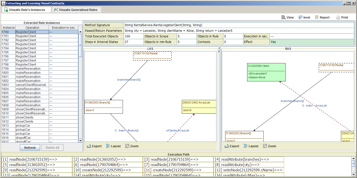
Task: Zoom the LHS graph panel
Action: pyautogui.click(x=132, y=146)
